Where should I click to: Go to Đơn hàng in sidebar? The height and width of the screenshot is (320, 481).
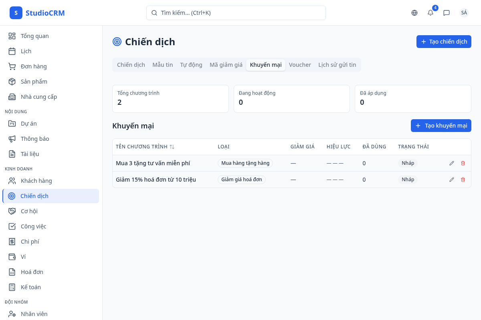pyautogui.click(x=34, y=66)
